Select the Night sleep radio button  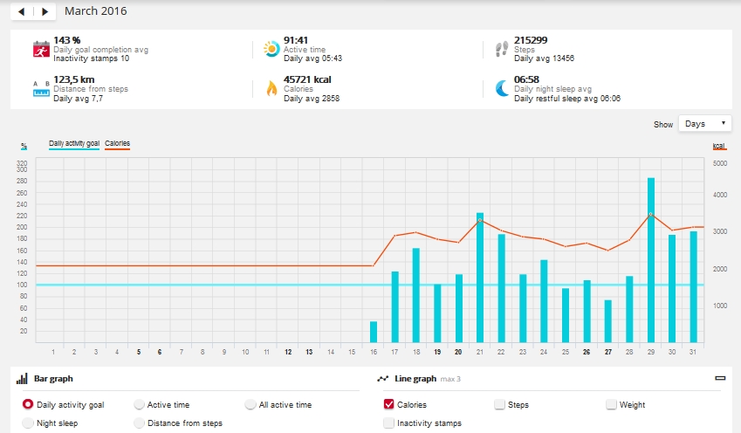[x=28, y=423]
